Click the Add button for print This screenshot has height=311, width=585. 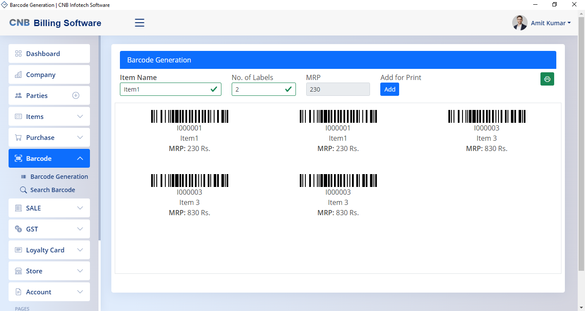point(390,89)
